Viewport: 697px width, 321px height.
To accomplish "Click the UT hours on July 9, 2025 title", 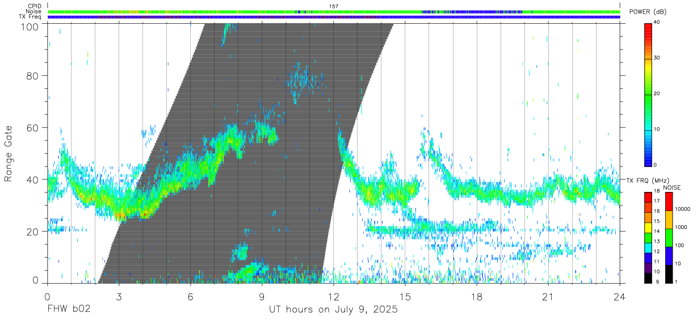I will pos(334,310).
